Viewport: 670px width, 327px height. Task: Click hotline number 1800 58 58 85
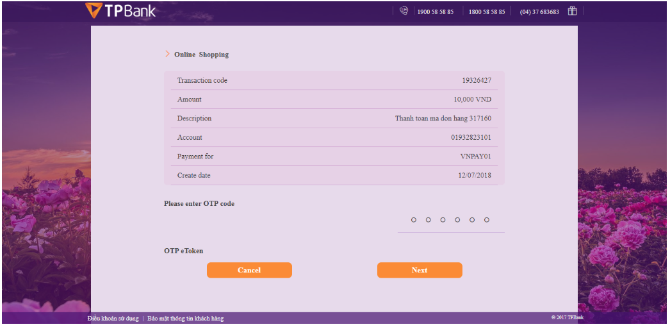click(487, 12)
